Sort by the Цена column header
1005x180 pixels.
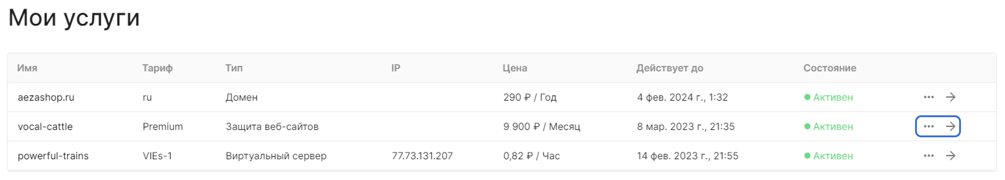(515, 68)
